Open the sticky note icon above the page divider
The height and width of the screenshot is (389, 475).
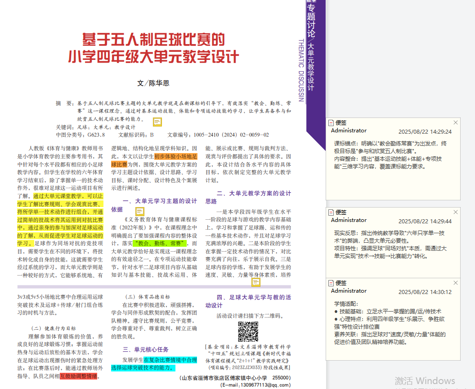click(x=256, y=282)
